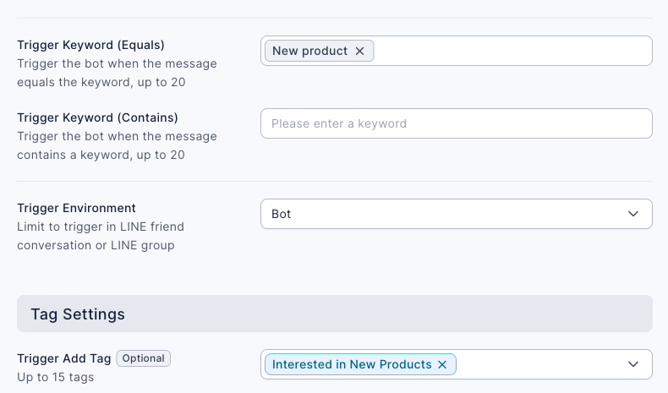Screen dimensions: 668x393
Task: Open the Trigger Environment dropdown showing Bot
Action: 457,214
